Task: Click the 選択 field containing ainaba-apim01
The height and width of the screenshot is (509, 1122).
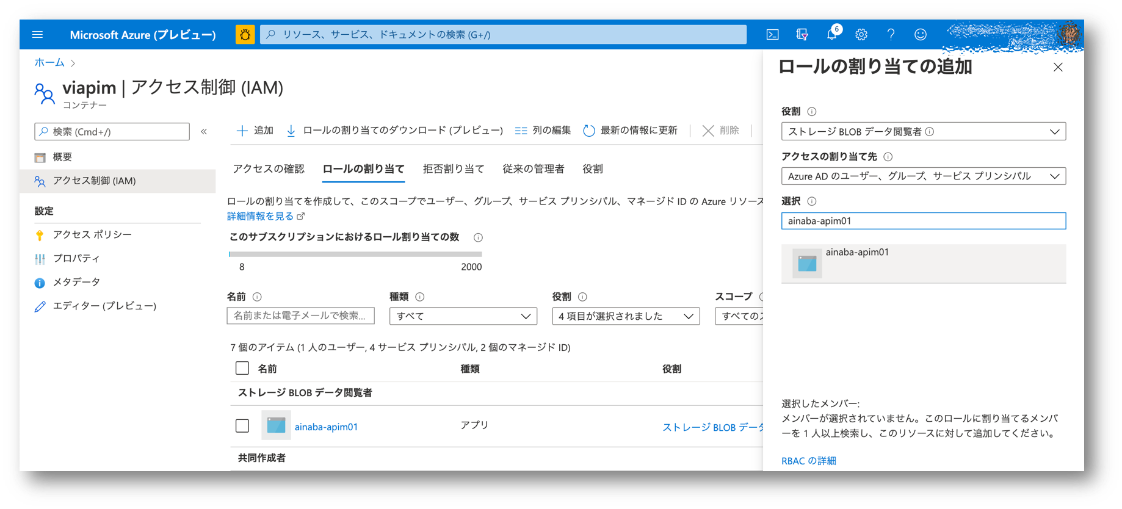Action: click(923, 221)
